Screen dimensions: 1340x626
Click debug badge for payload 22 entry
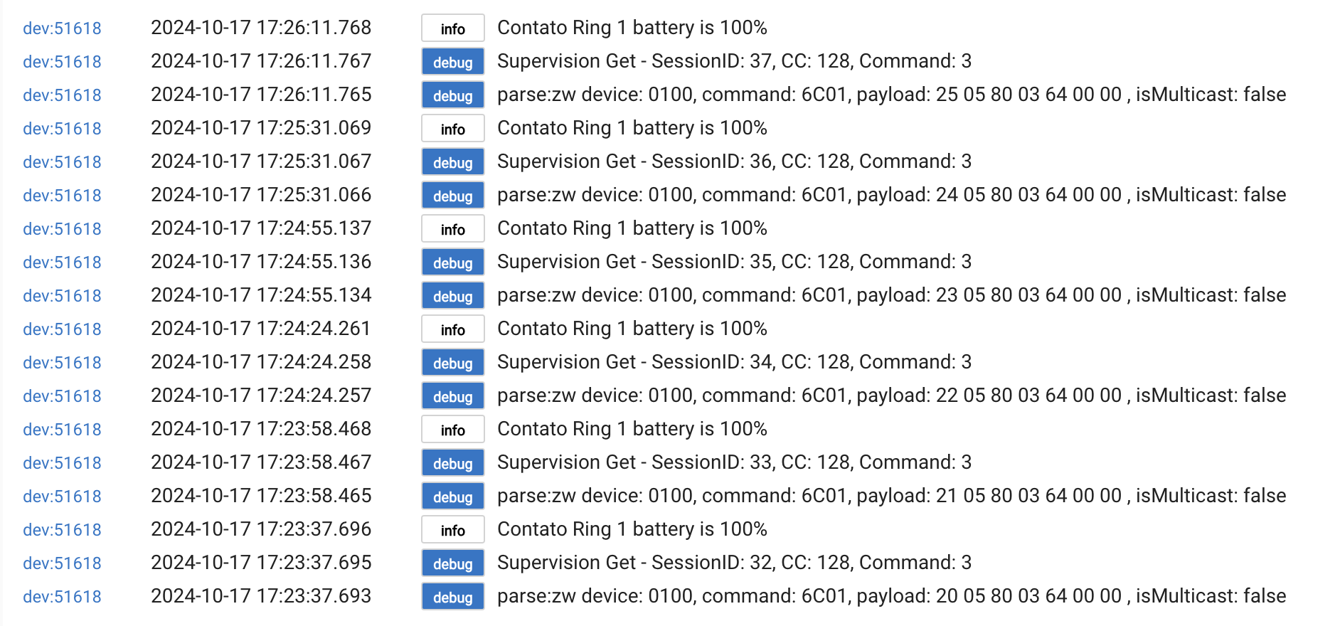pyautogui.click(x=453, y=396)
